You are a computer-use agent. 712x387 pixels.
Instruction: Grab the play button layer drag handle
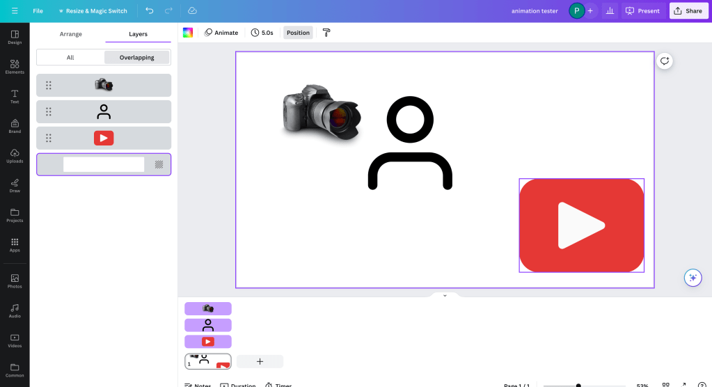[x=49, y=138]
